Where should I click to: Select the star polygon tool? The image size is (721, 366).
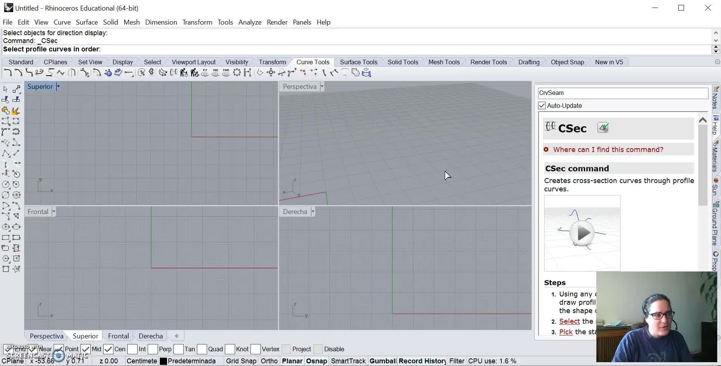coord(16,269)
